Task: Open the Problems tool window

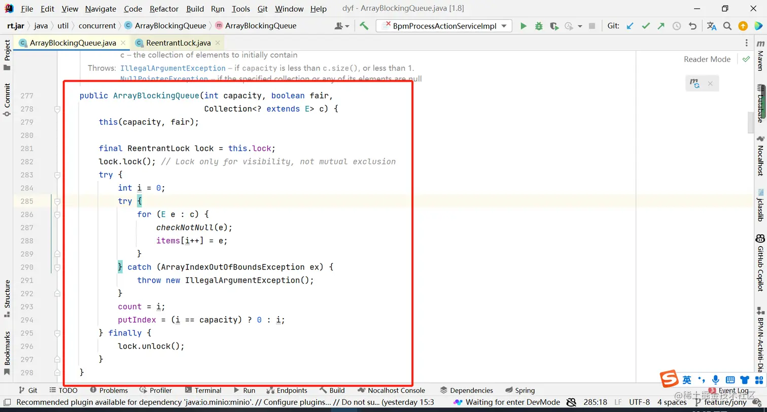Action: (109, 390)
